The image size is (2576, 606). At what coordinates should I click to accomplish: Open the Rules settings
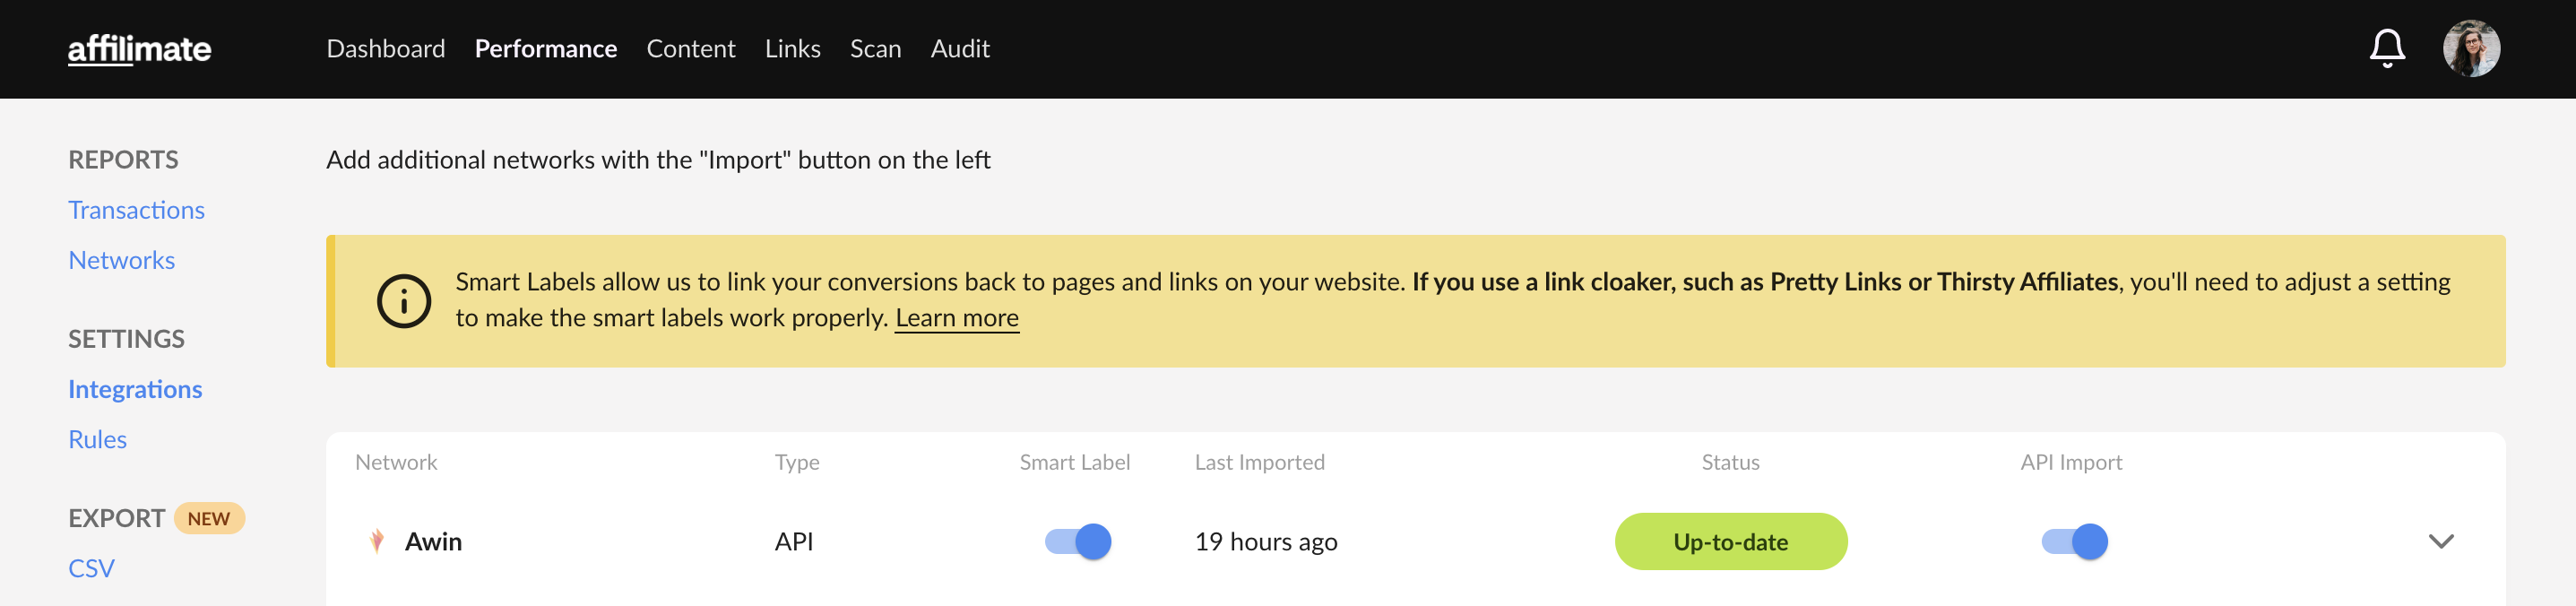click(97, 439)
